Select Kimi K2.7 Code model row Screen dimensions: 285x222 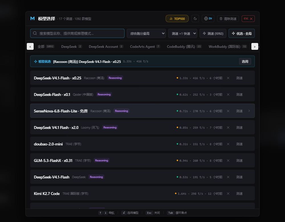(x=142, y=194)
